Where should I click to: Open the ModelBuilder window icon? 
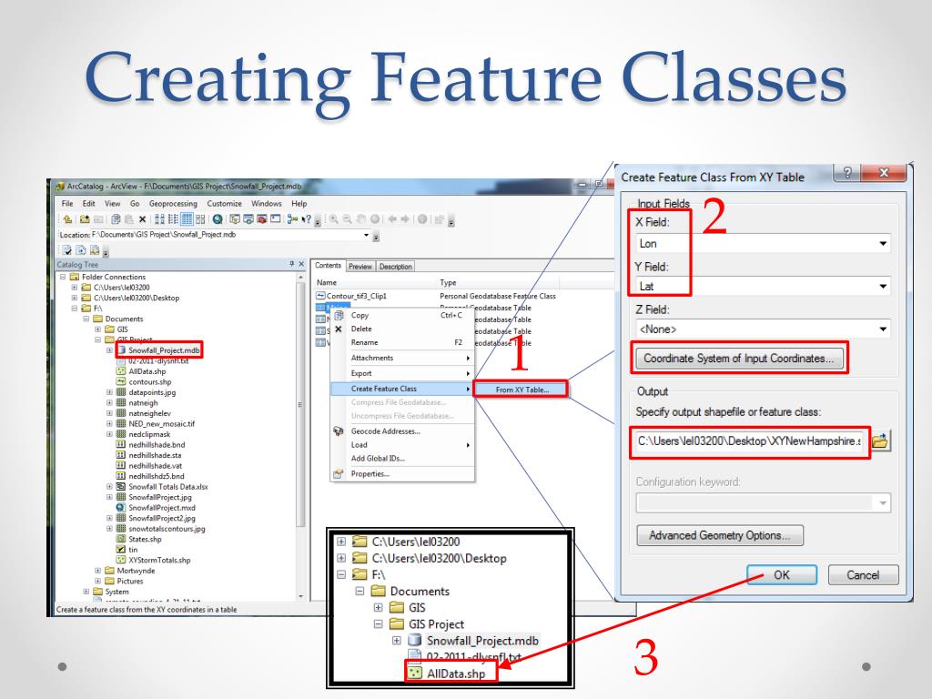tap(292, 219)
